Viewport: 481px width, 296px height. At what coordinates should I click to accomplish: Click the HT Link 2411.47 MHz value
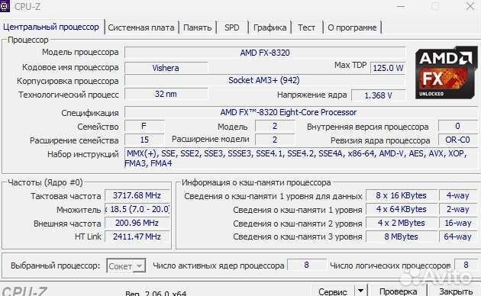tap(137, 236)
